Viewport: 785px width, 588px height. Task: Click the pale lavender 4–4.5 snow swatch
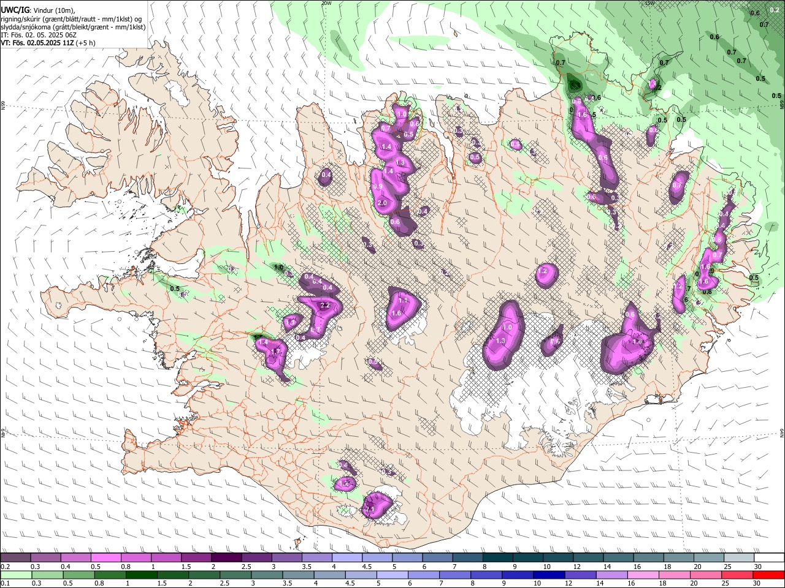click(x=347, y=558)
